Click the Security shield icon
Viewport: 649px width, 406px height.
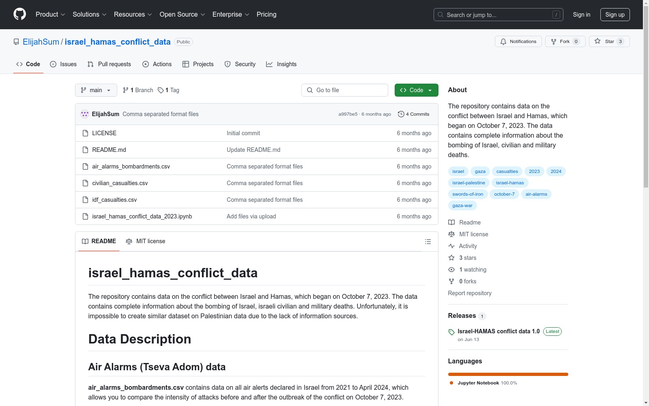[x=228, y=64]
